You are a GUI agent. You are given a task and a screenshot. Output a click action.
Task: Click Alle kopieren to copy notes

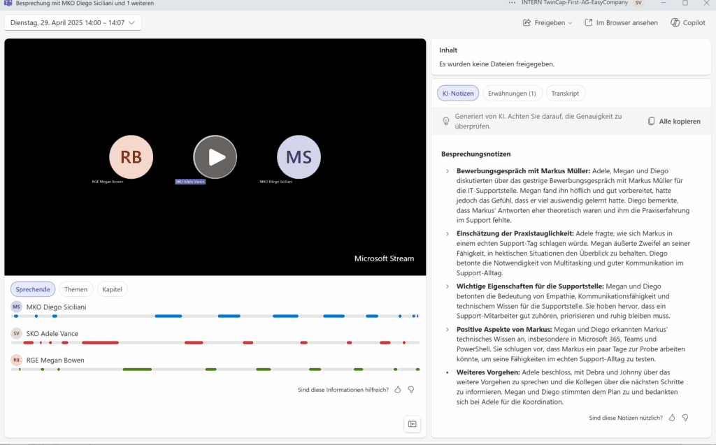675,122
